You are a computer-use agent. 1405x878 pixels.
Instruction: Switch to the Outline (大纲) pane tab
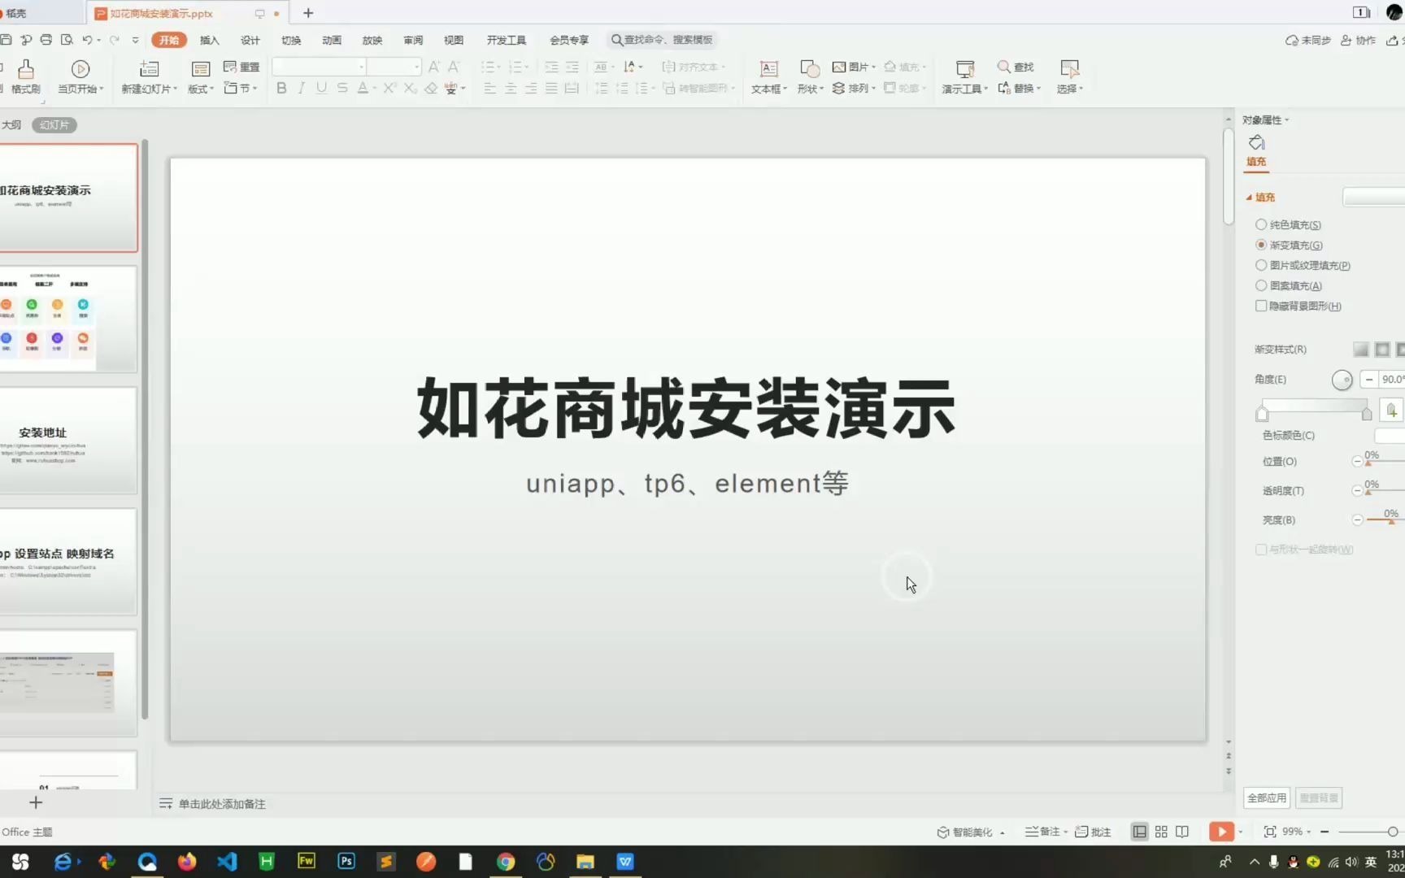pyautogui.click(x=11, y=124)
